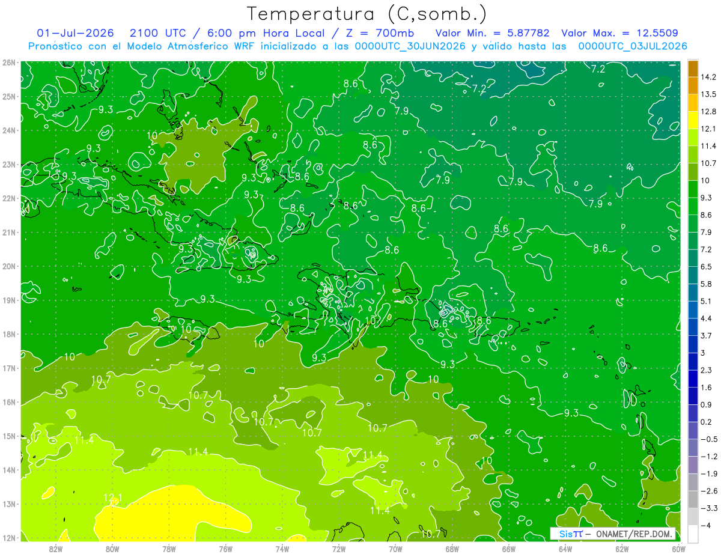Click the colorbar label "-4"

pos(705,525)
